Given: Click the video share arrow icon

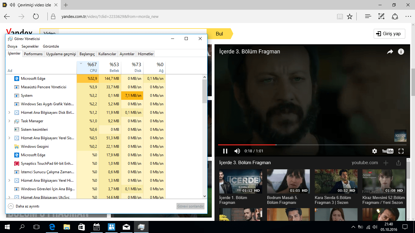Looking at the screenshot, I should pos(390,52).
